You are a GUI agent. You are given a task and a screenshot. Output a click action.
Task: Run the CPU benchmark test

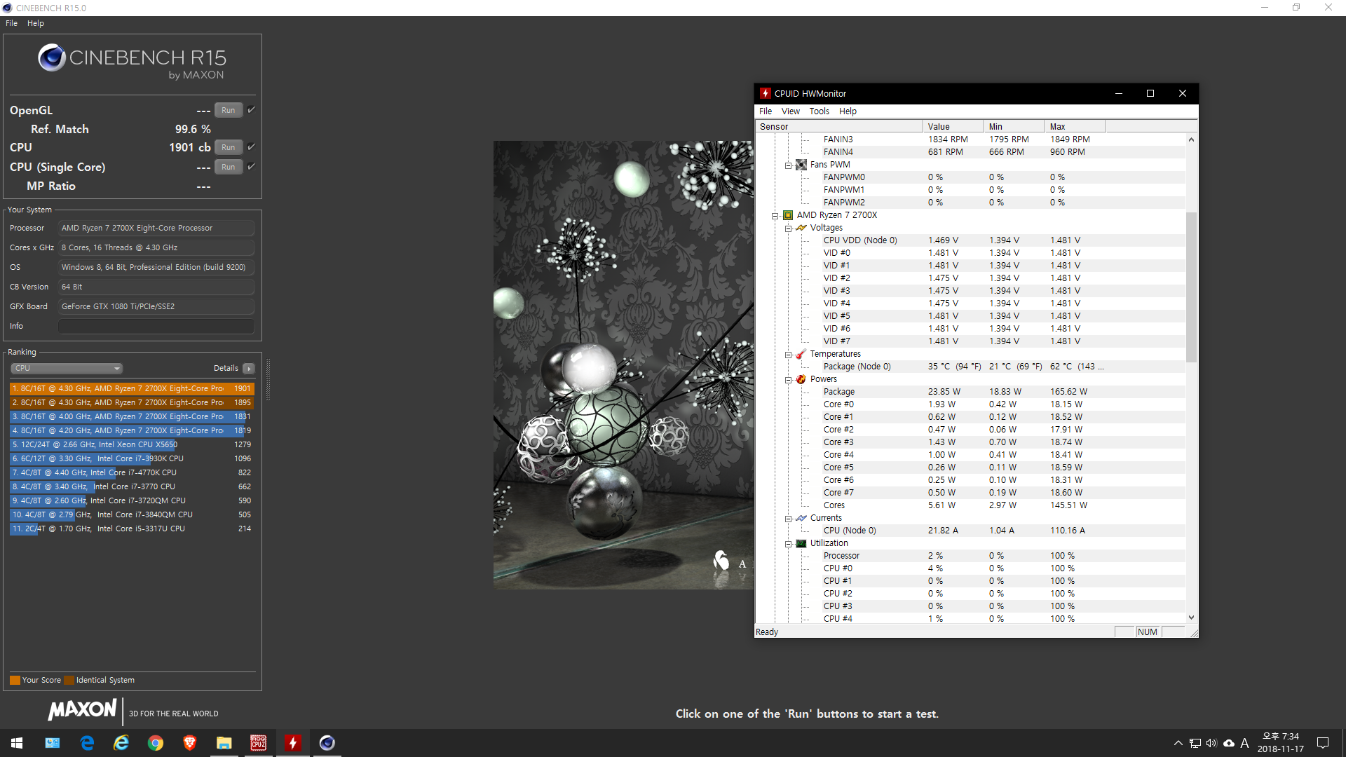click(x=228, y=147)
